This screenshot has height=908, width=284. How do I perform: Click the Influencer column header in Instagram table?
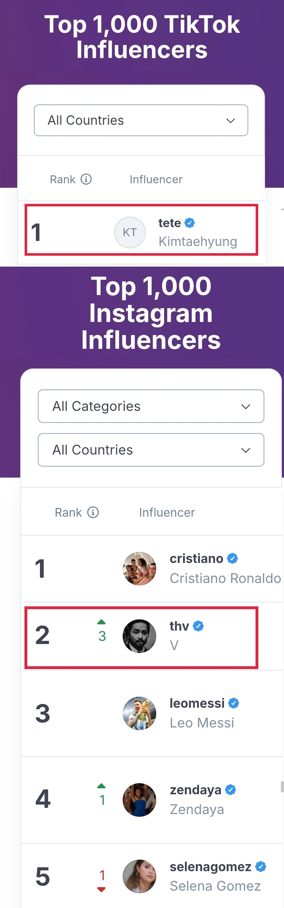pos(167,512)
